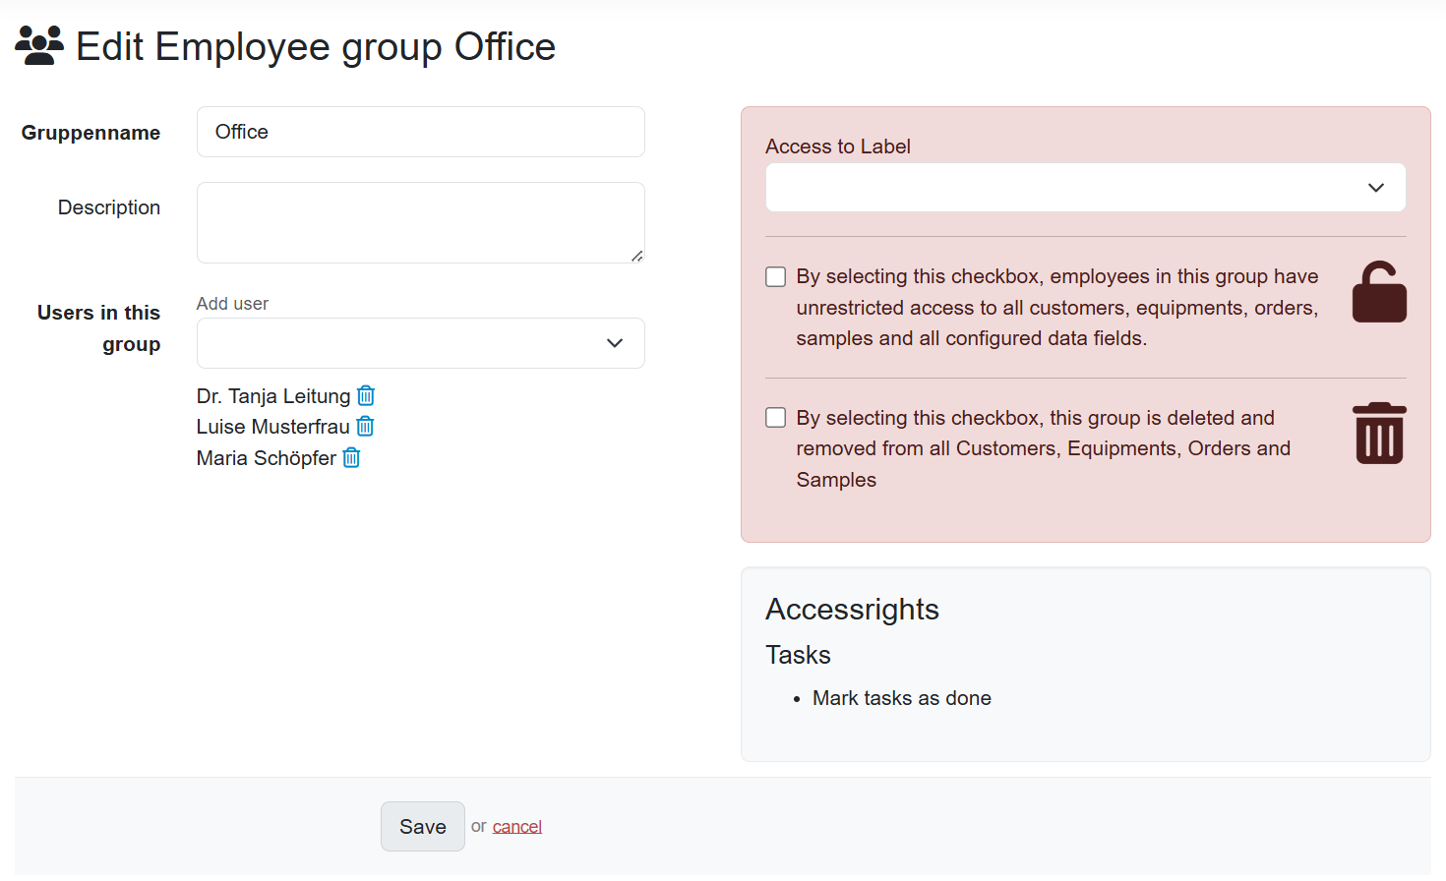Screen dimensions: 1446x881
Task: Click trash icon next to Maria Schöpfer
Action: tap(351, 457)
